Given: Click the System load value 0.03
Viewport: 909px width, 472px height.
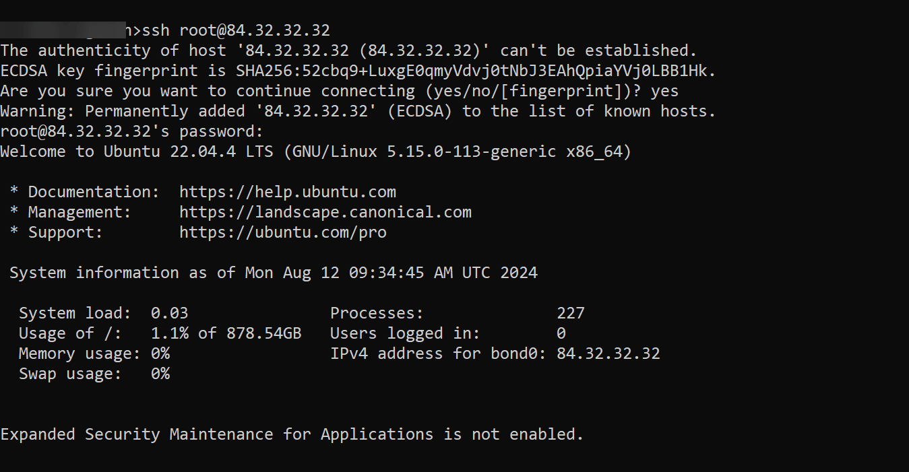Looking at the screenshot, I should pyautogui.click(x=169, y=313).
